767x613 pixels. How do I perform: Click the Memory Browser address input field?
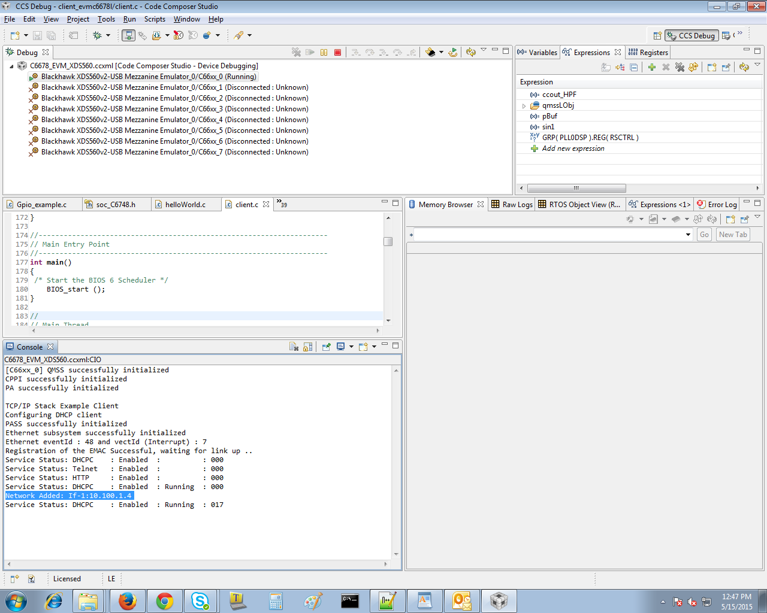click(x=548, y=235)
